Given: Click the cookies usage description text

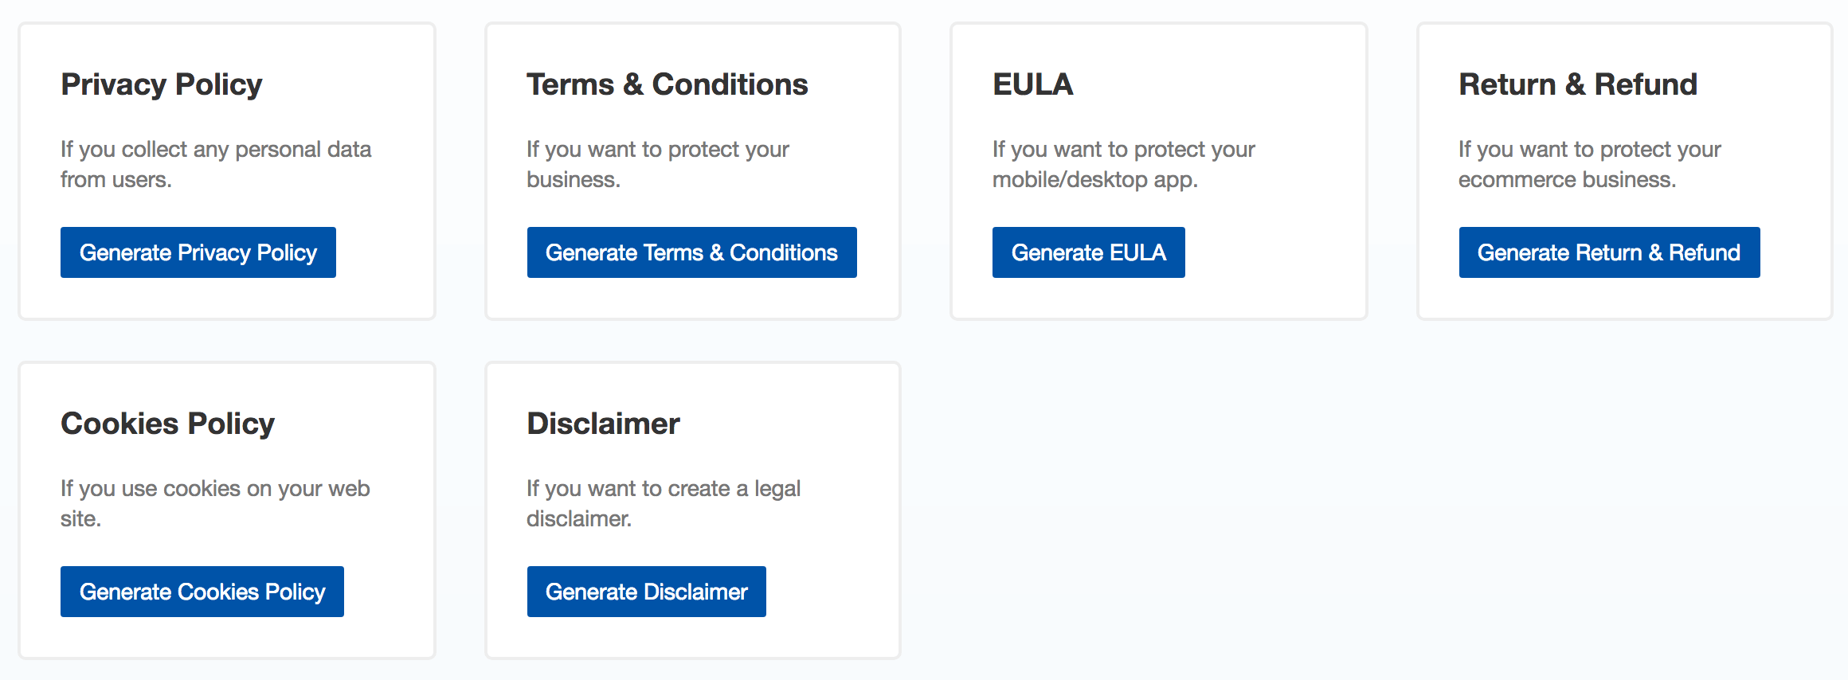Looking at the screenshot, I should pyautogui.click(x=215, y=503).
